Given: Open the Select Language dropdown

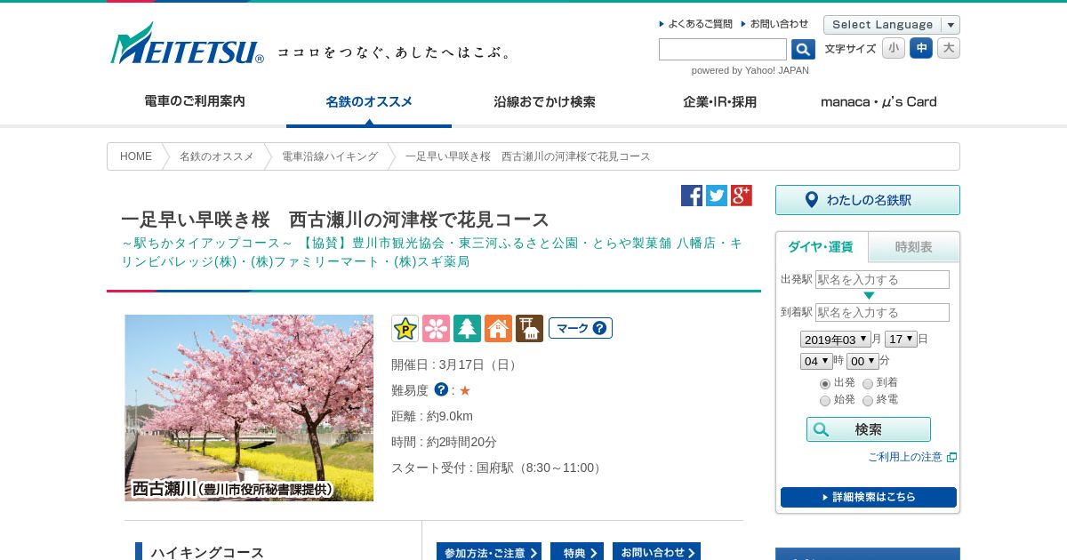Looking at the screenshot, I should click(x=892, y=25).
